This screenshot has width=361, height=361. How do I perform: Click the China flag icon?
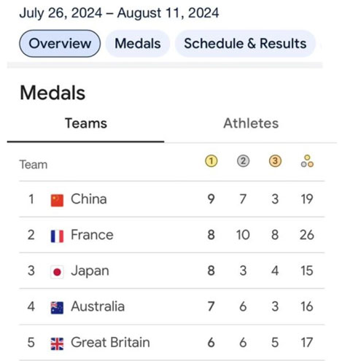click(57, 200)
